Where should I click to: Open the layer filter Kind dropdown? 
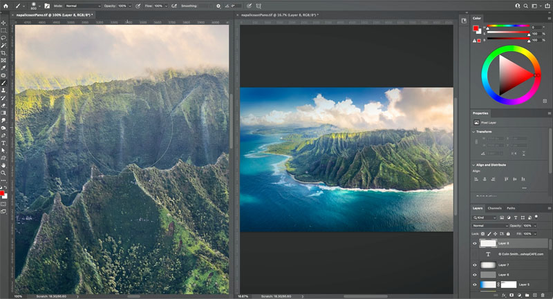pyautogui.click(x=485, y=218)
